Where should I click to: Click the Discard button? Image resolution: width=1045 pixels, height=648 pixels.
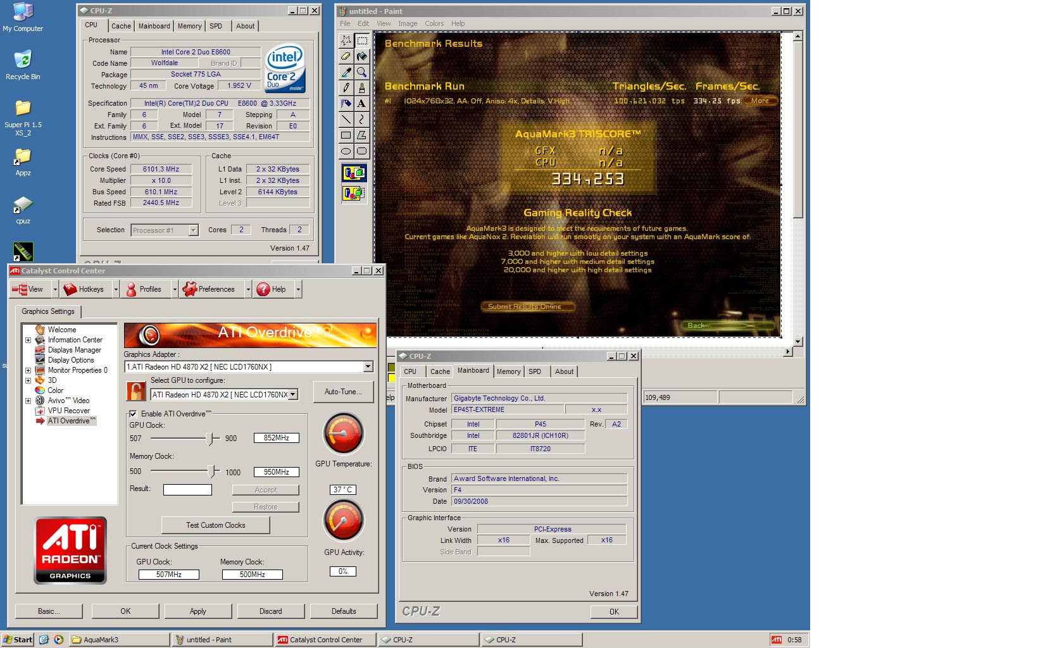pos(271,611)
